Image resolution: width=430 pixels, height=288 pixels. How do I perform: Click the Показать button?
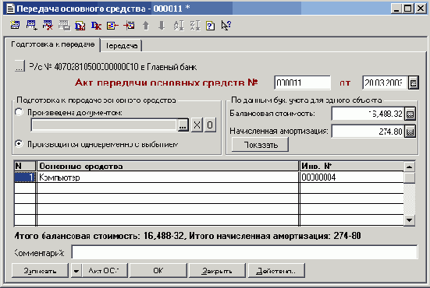[x=260, y=145]
